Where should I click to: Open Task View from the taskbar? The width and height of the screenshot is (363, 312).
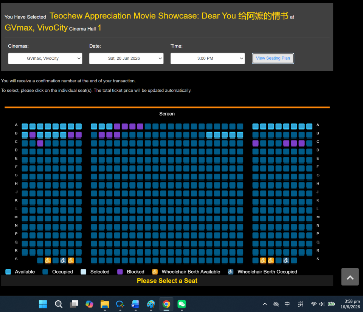click(74, 304)
